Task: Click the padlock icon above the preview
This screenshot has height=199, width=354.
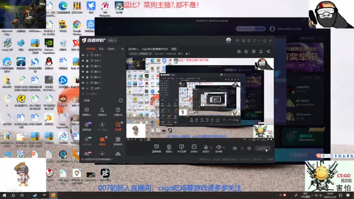Action: coord(246,51)
